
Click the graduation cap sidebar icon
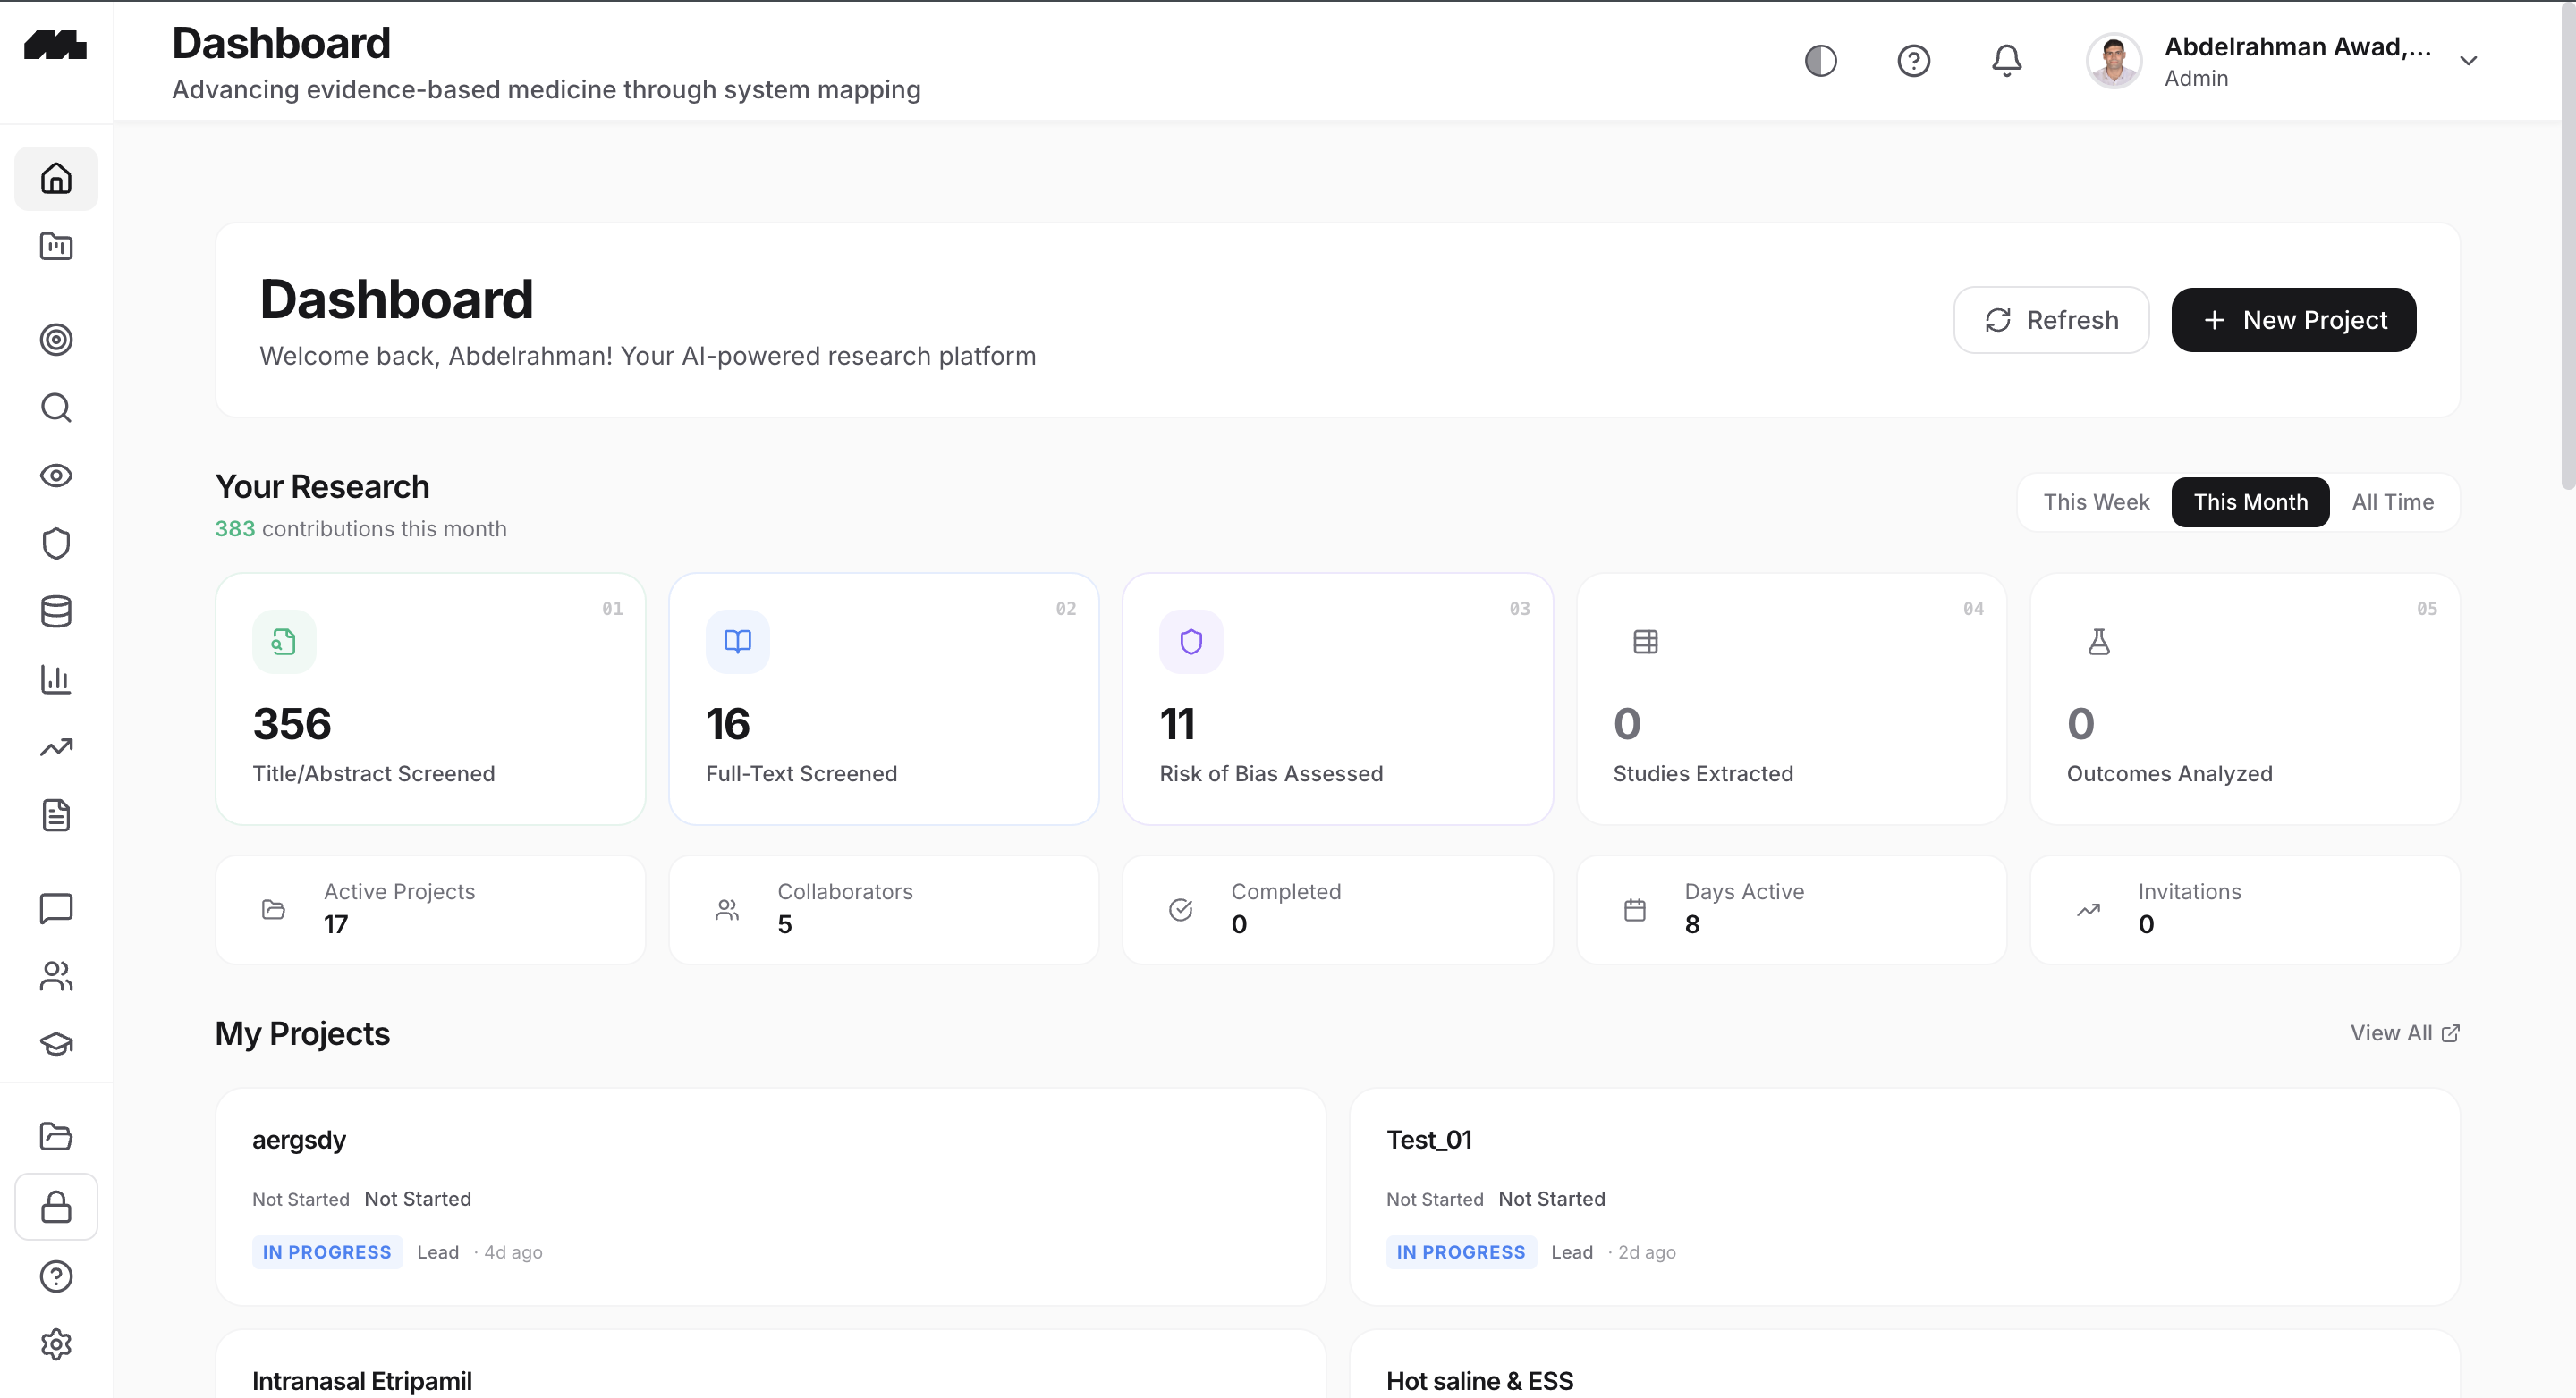coord(56,1044)
